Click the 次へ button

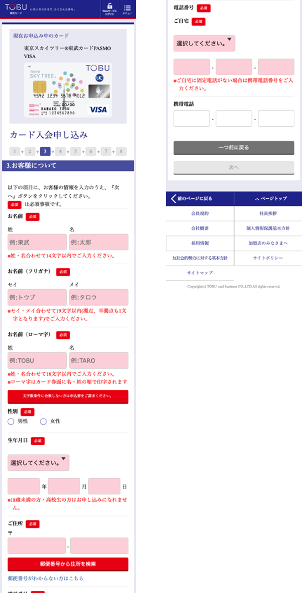pos(234,167)
